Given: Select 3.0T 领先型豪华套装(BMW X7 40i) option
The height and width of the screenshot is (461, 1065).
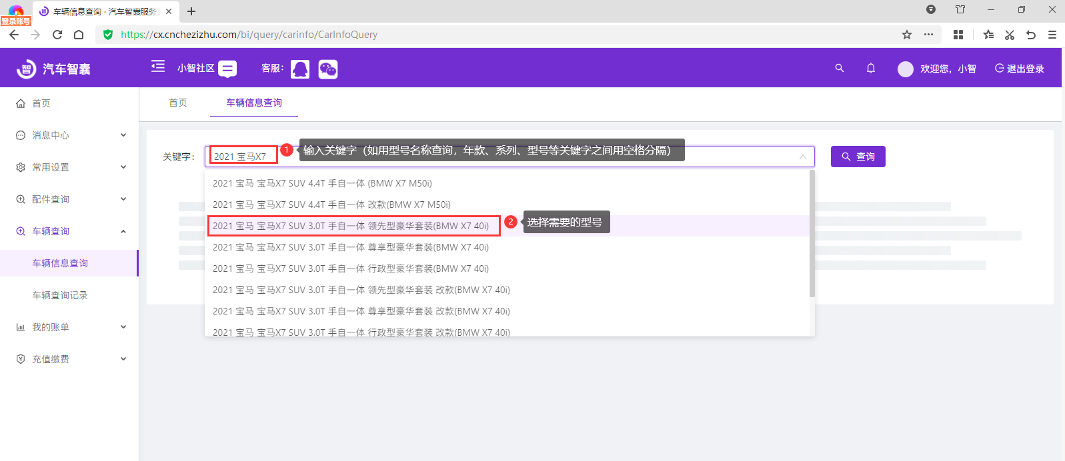Looking at the screenshot, I should click(507, 226).
